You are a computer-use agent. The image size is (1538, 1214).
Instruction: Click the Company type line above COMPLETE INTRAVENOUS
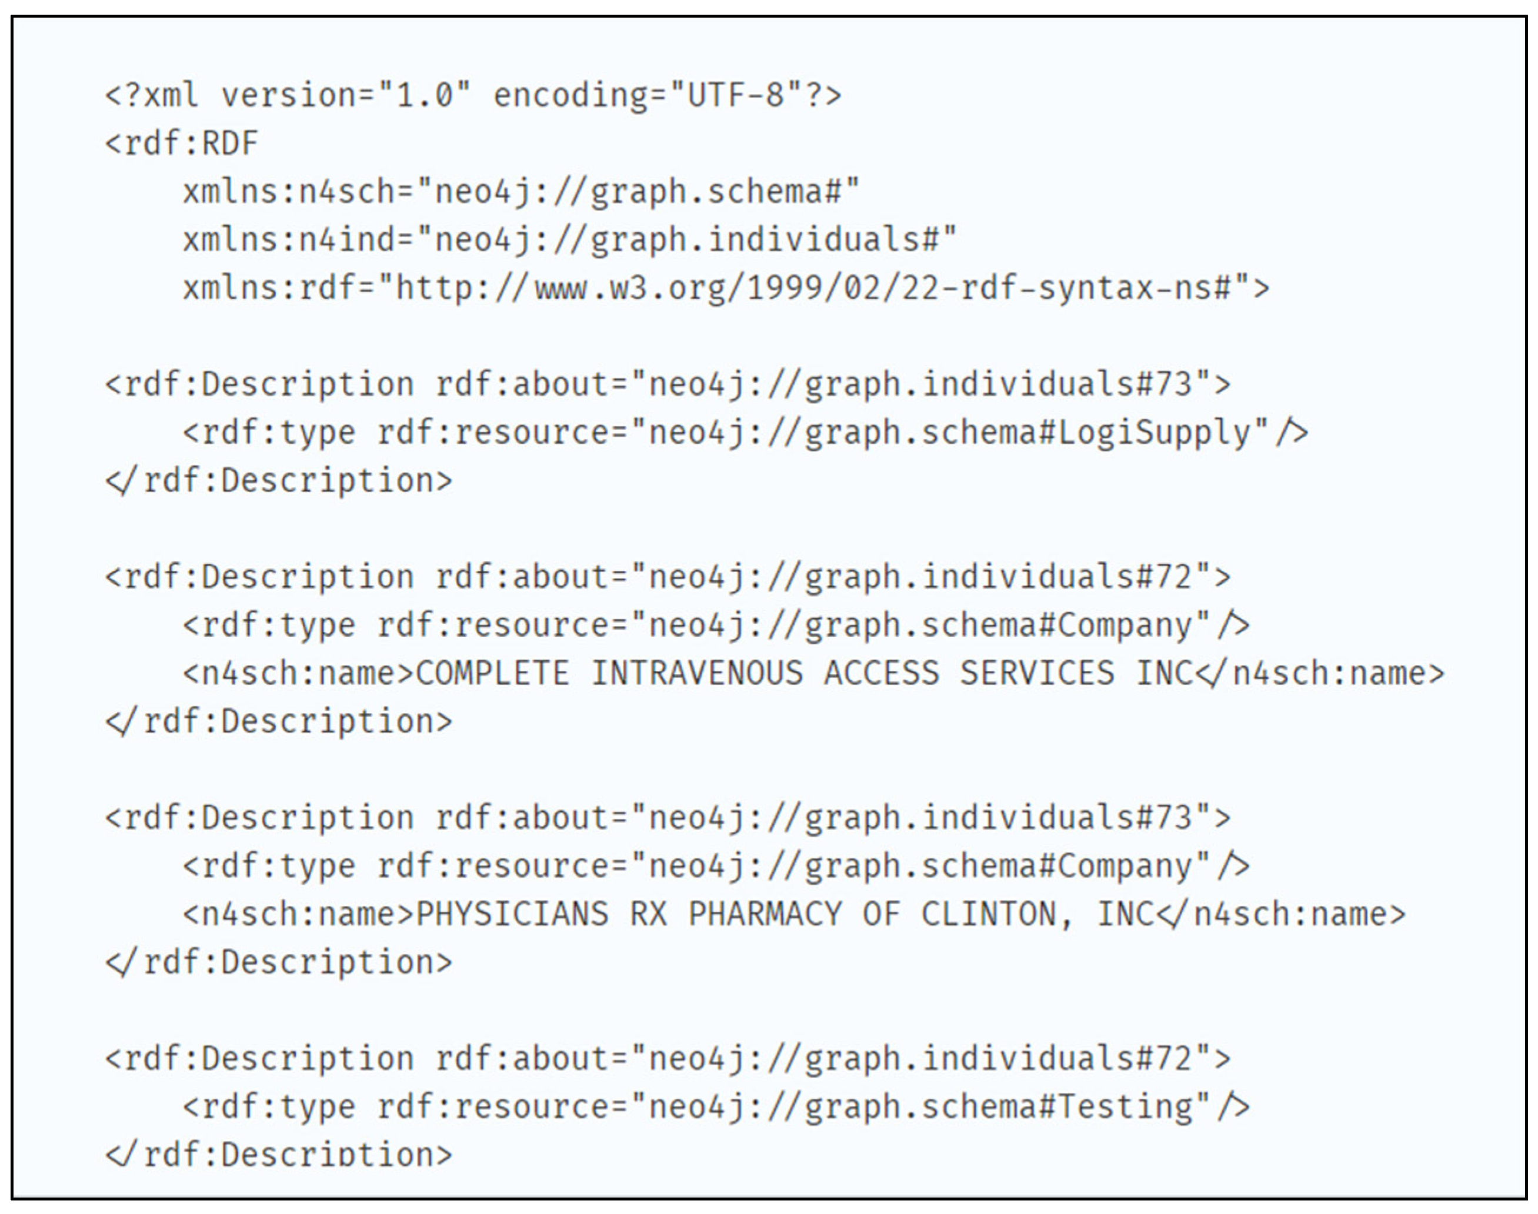pyautogui.click(x=715, y=626)
